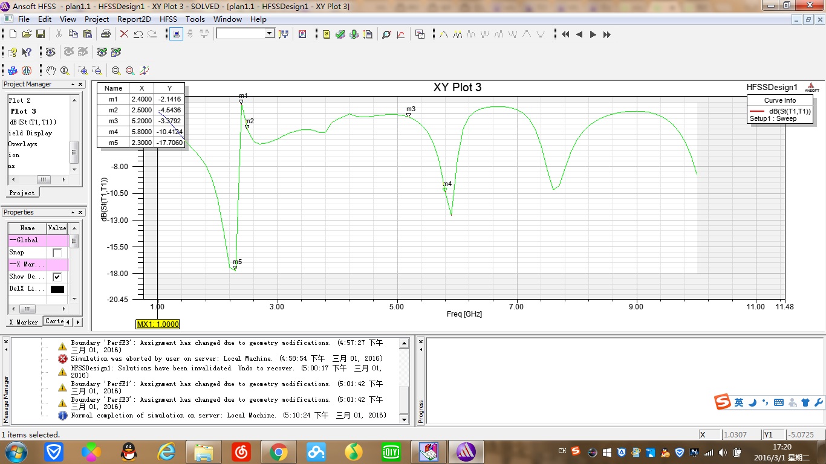Select the MX1: 1.0000 X marker label
The height and width of the screenshot is (464, 826).
click(x=158, y=324)
